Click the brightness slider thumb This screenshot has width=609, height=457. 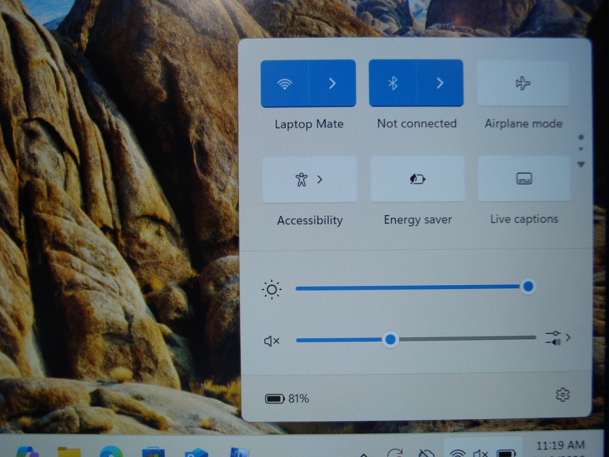pos(528,286)
